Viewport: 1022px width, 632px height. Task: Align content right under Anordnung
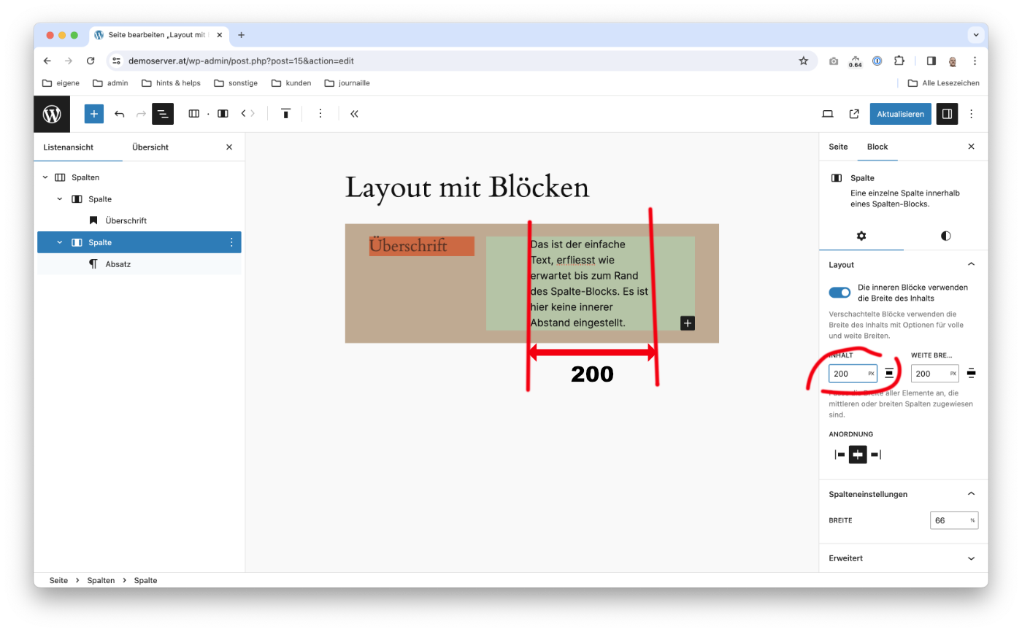pyautogui.click(x=875, y=455)
